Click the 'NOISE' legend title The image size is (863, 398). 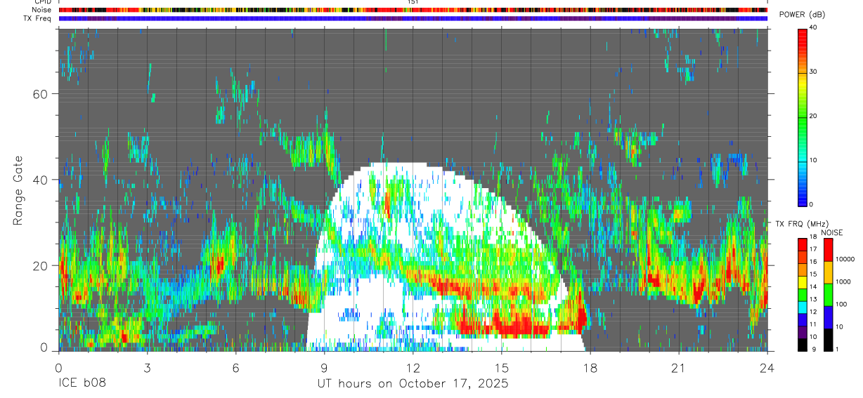[x=832, y=232]
